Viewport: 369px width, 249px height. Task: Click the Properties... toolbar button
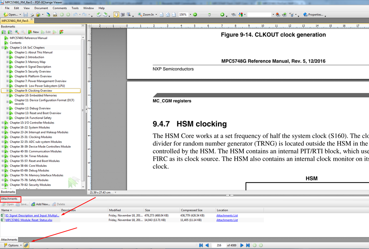[313, 15]
